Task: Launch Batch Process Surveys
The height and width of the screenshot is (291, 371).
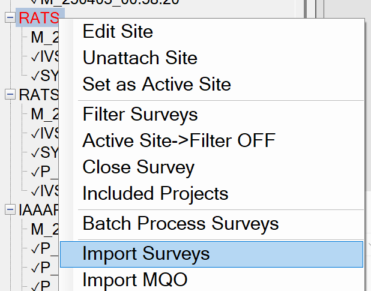Action: [181, 224]
